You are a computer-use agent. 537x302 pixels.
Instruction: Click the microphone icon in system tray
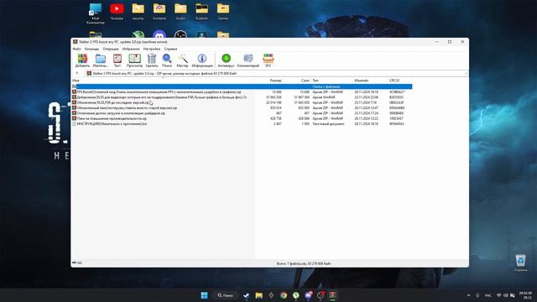[x=477, y=295]
